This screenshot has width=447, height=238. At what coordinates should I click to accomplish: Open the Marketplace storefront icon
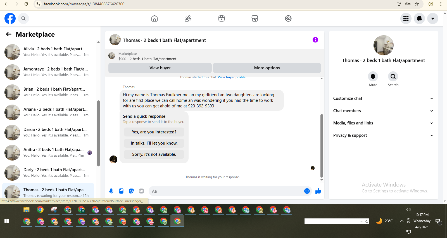[255, 18]
